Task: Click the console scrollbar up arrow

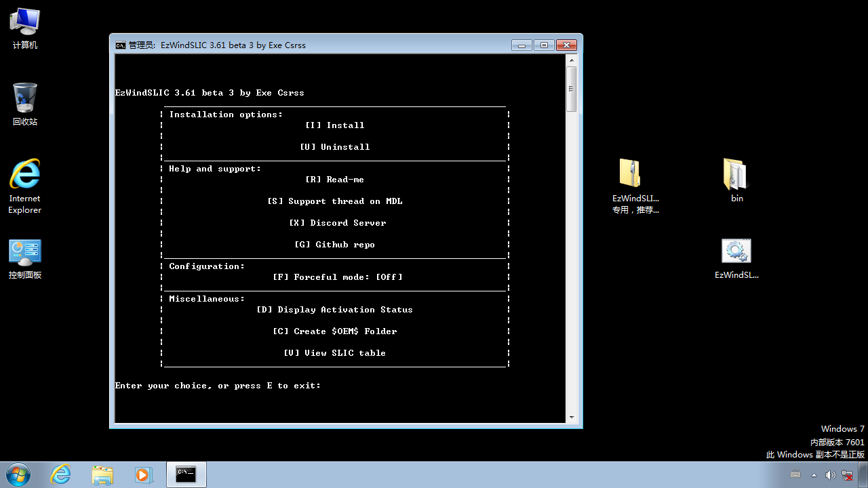Action: (x=572, y=60)
